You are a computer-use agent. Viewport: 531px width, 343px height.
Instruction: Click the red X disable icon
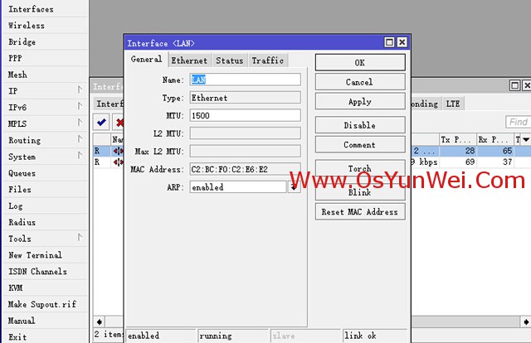(x=119, y=122)
